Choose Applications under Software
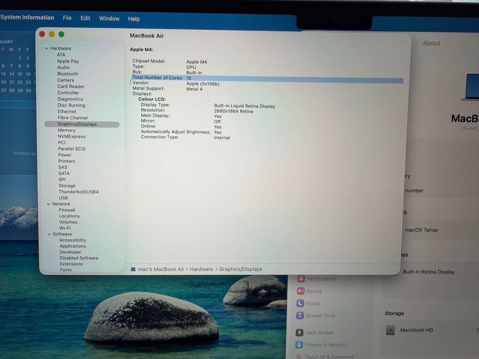Viewport: 479px width, 359px height. pyautogui.click(x=73, y=246)
